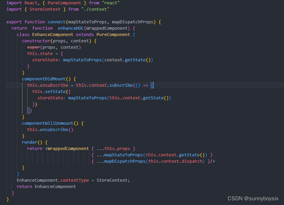Click the EnhanceComponent class name
284x205 pixels.
pyautogui.click(x=52, y=34)
